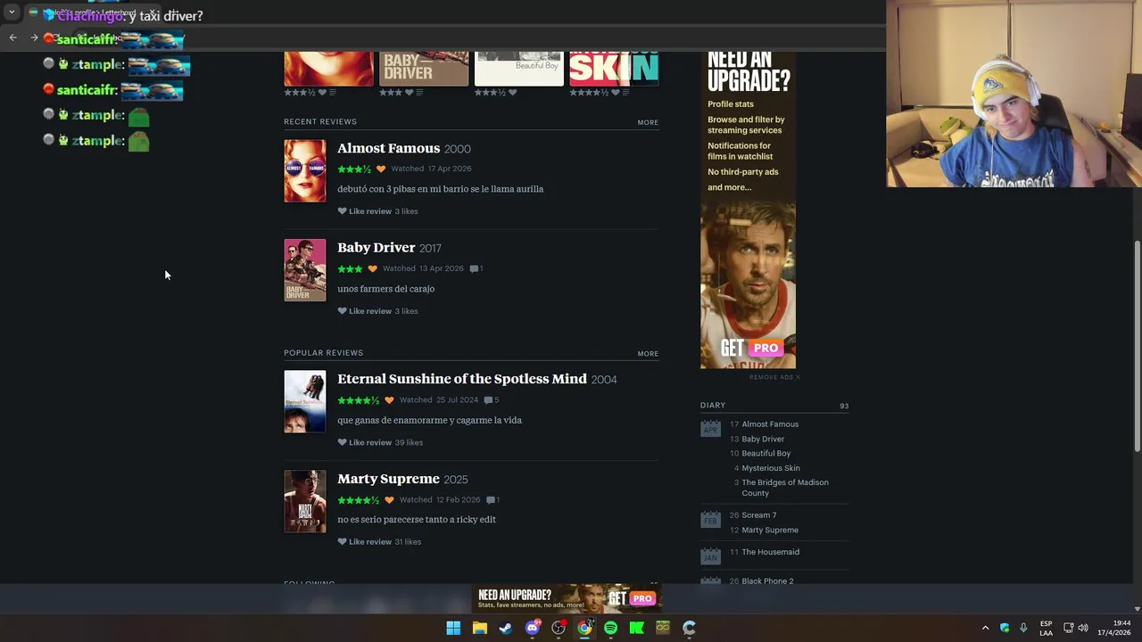
Task: Click Skin poster in recent activity row
Action: click(x=614, y=69)
